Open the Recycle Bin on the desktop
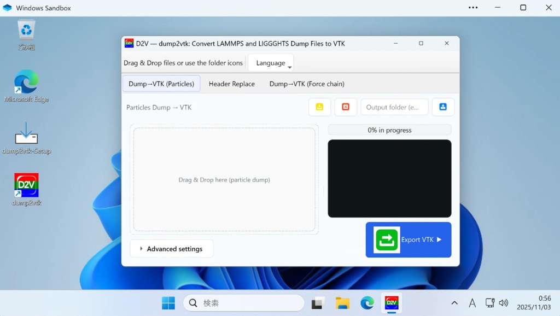The image size is (560, 316). point(26,30)
